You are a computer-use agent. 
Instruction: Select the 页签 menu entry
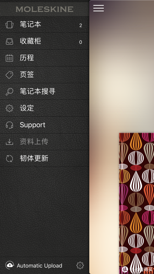[44, 75]
